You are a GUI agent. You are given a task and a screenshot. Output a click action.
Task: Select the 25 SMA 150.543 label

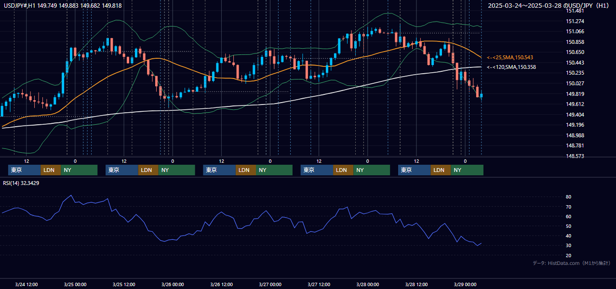[510, 57]
